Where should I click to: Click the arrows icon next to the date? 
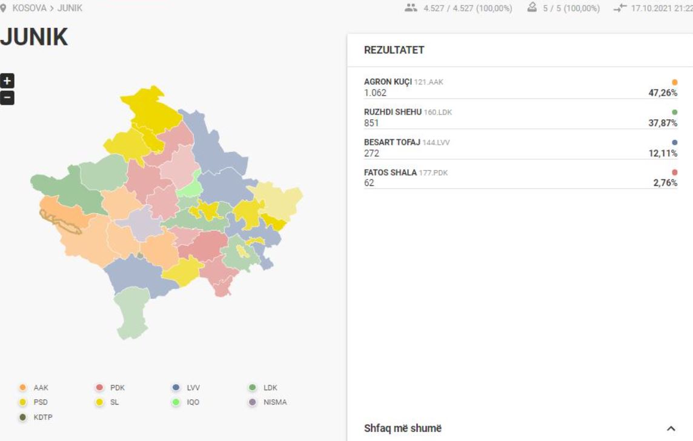[620, 8]
